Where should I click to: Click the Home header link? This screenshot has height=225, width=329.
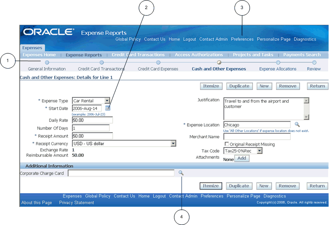click(x=174, y=39)
